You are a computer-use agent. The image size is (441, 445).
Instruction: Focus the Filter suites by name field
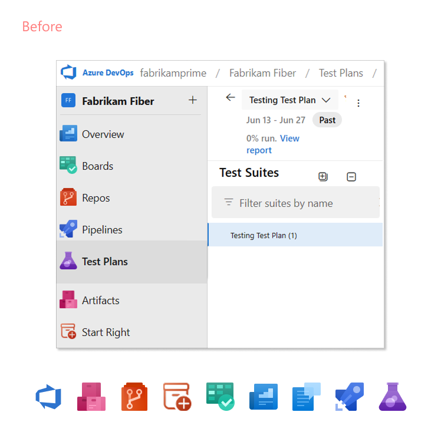(295, 202)
